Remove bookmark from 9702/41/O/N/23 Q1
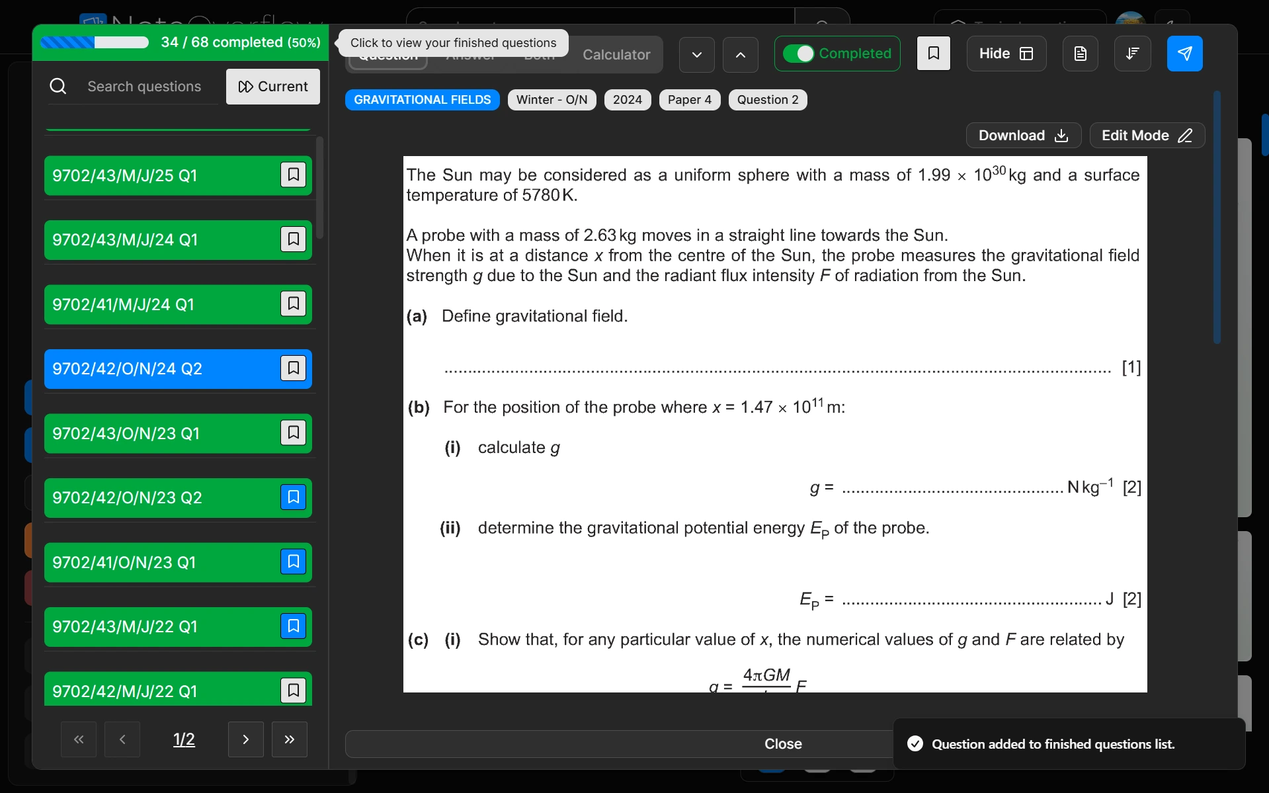Viewport: 1269px width, 793px height. [x=293, y=562]
